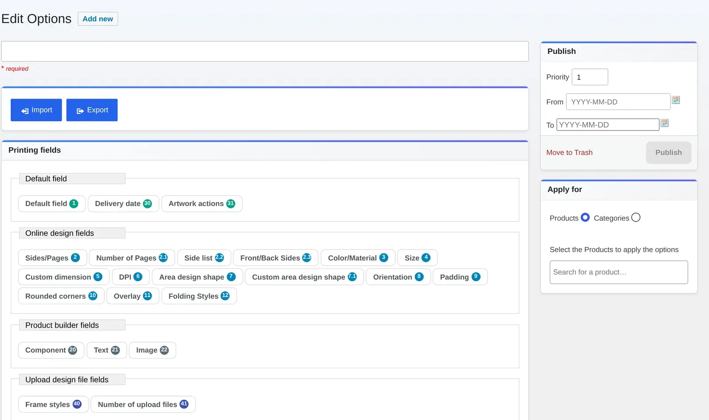
Task: Click the grey Publish button
Action: point(669,153)
